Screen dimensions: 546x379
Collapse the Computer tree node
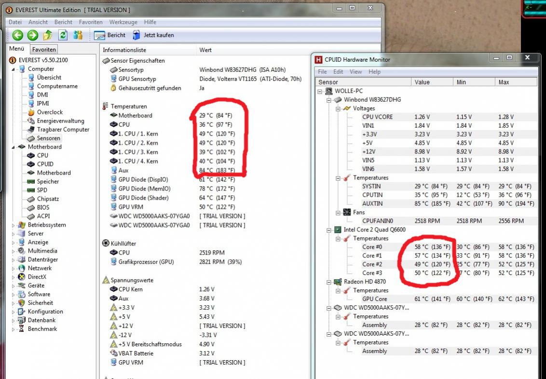[13, 69]
